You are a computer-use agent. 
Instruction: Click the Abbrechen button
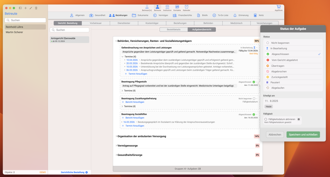pyautogui.click(x=275, y=135)
